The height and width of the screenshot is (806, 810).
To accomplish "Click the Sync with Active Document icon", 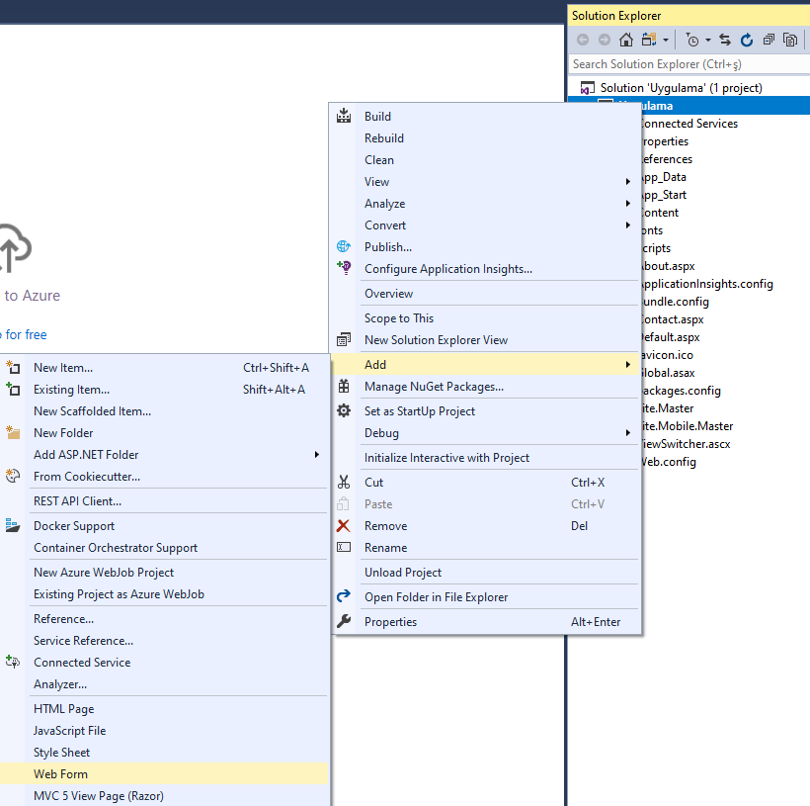I will (725, 40).
